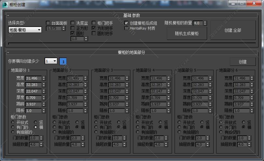
Task: Select 有抽屉的 radio in 地面部分 1
Action: [13, 132]
